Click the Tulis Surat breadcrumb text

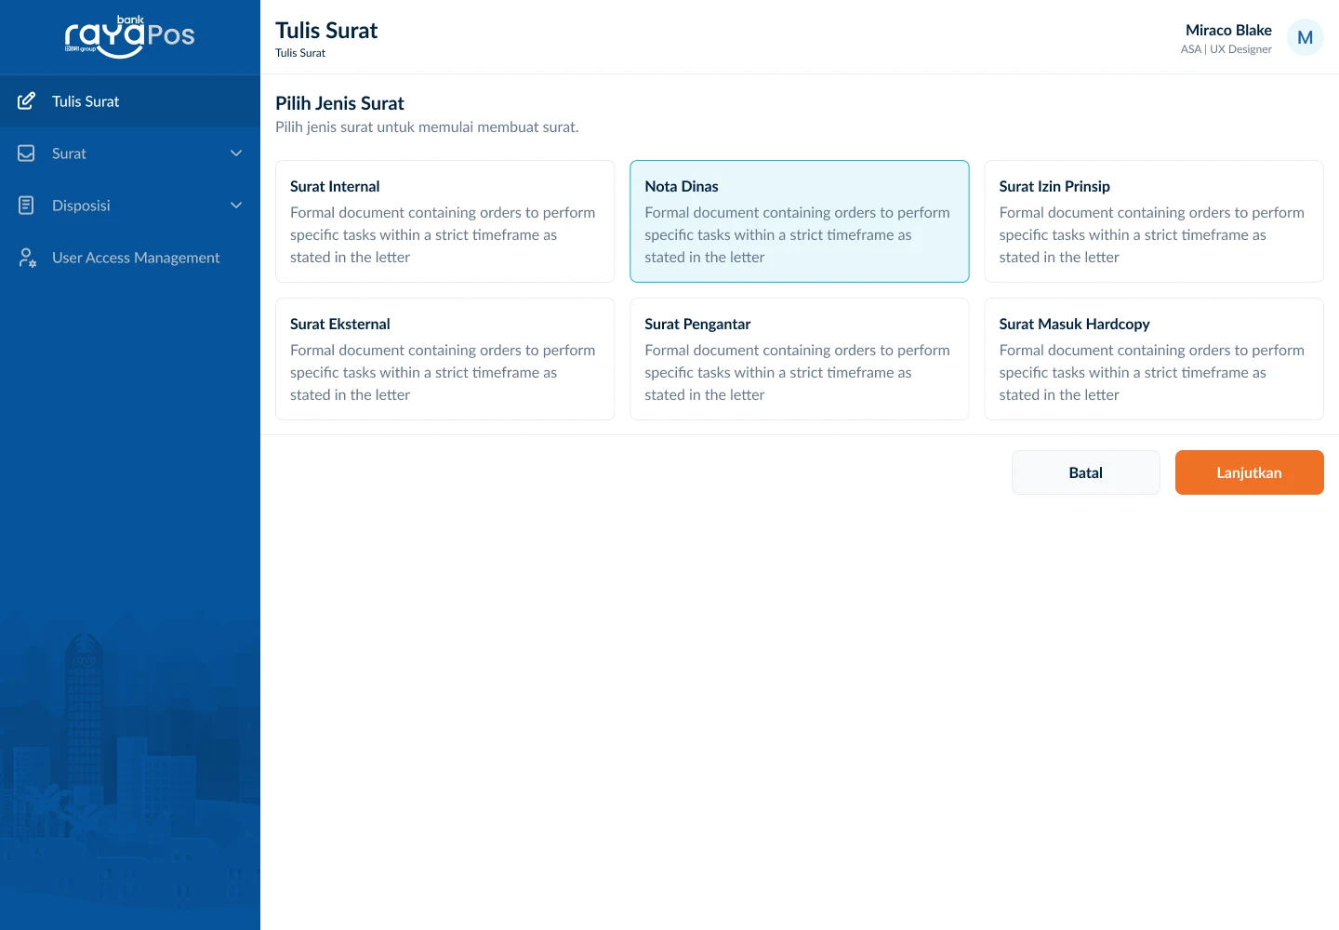[x=300, y=53]
